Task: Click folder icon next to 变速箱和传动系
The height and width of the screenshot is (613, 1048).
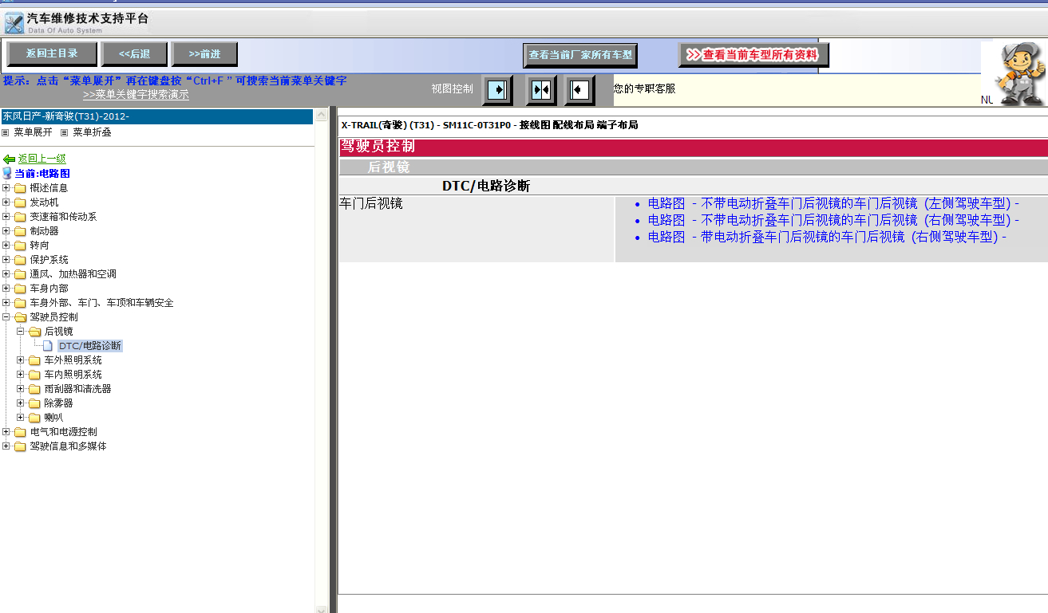Action: click(x=20, y=217)
